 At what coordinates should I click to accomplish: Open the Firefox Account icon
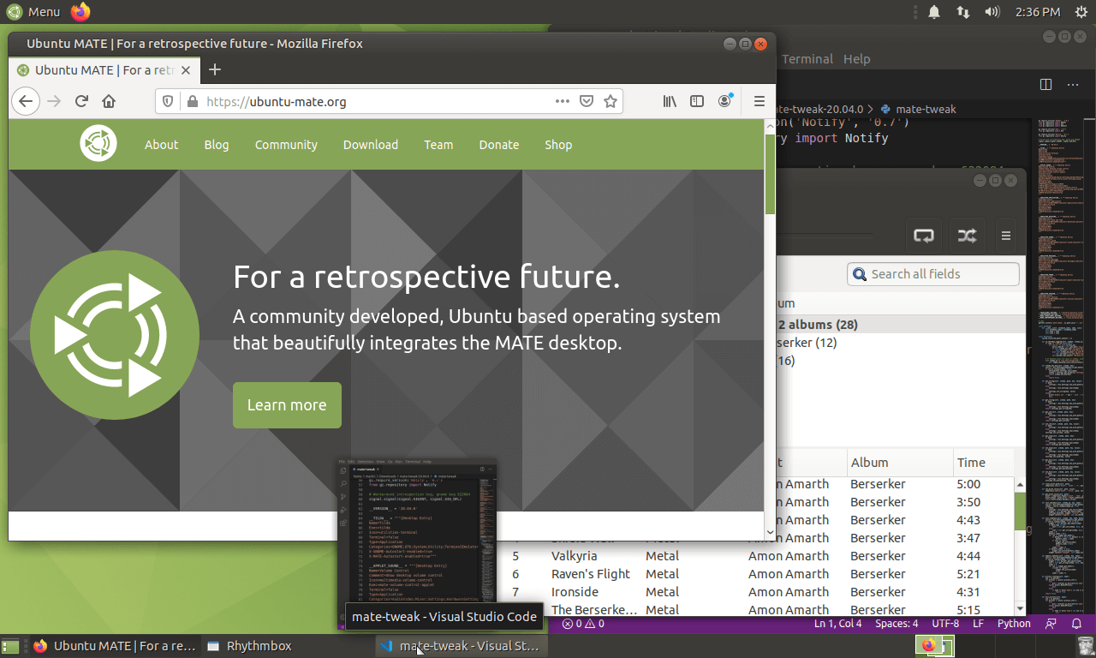[x=724, y=101]
